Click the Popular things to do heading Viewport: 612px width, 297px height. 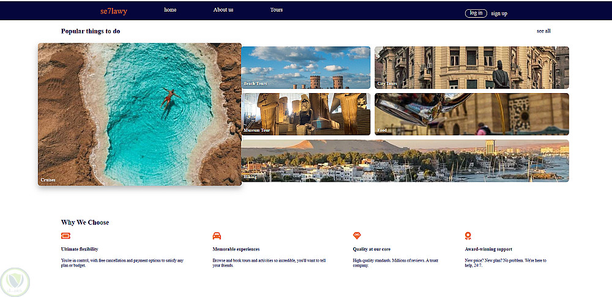click(91, 31)
